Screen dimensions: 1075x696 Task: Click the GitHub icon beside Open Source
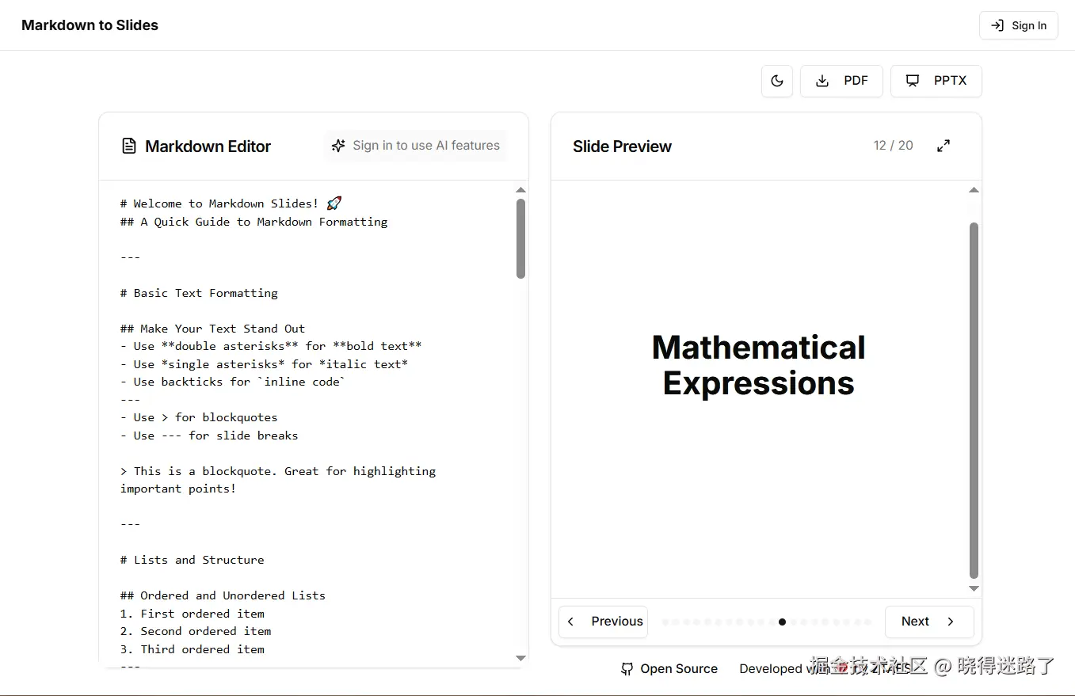pyautogui.click(x=627, y=669)
